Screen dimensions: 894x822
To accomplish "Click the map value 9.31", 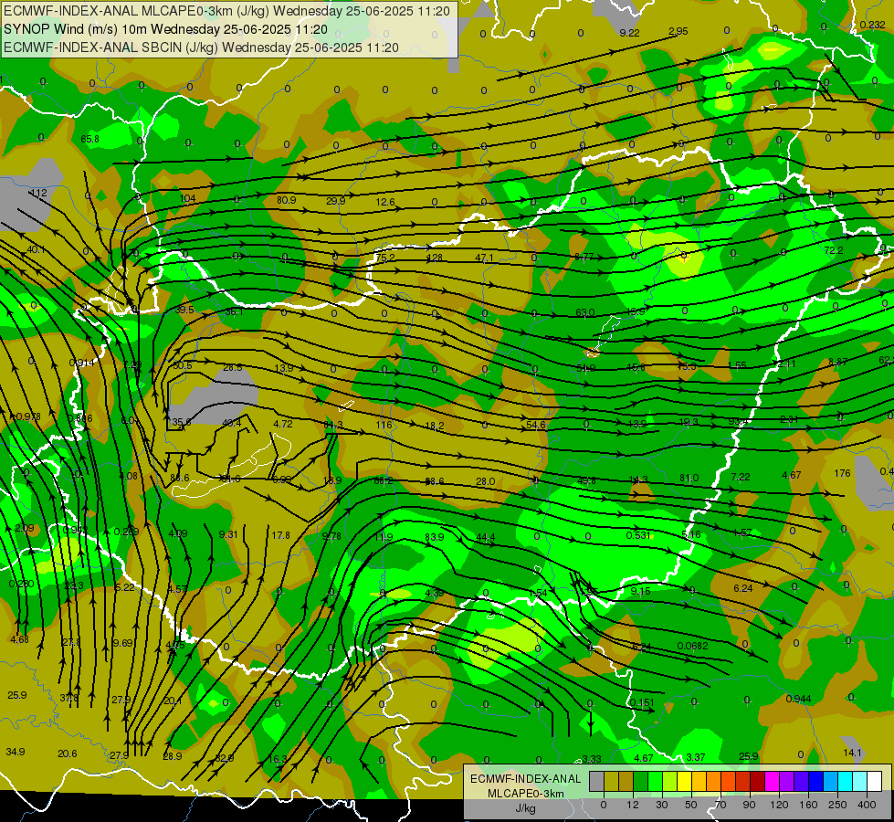I will (228, 534).
